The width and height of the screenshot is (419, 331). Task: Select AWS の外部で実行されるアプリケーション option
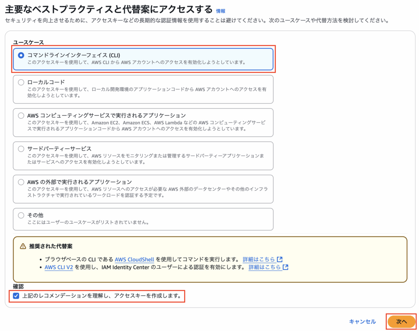tap(21, 182)
